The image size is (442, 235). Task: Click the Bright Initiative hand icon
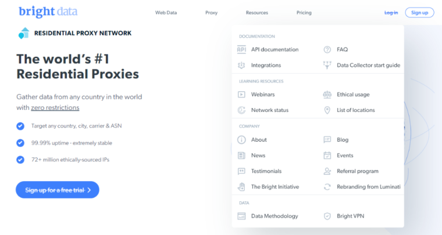(x=241, y=187)
